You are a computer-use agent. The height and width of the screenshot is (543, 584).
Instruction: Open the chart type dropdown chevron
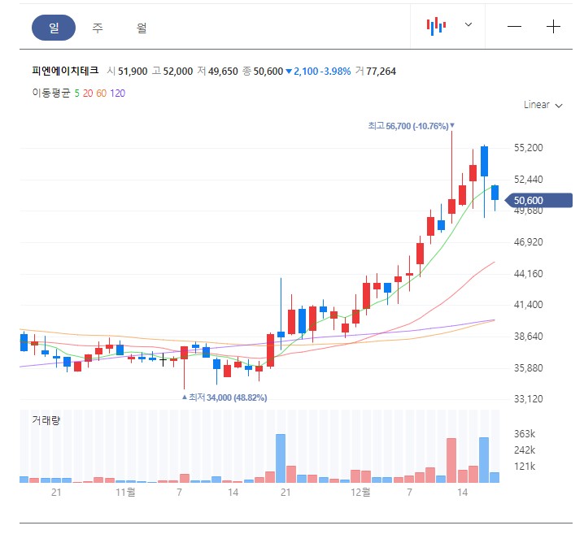(x=469, y=24)
